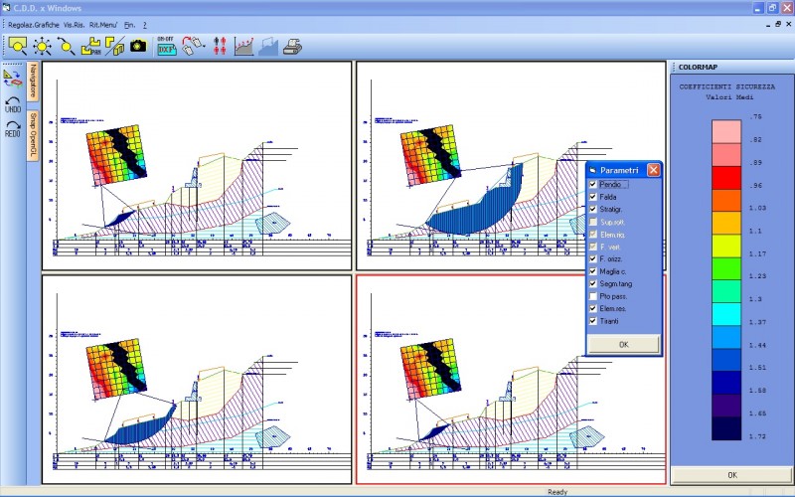795x497 pixels.
Task: Toggle the ON-OFF DXF export icon
Action: point(166,46)
